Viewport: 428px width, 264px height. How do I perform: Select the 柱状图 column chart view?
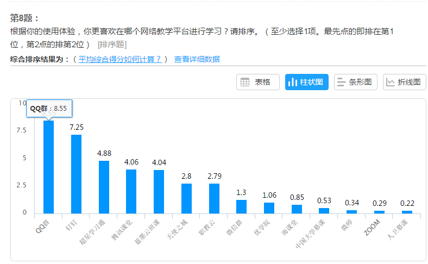click(x=306, y=82)
